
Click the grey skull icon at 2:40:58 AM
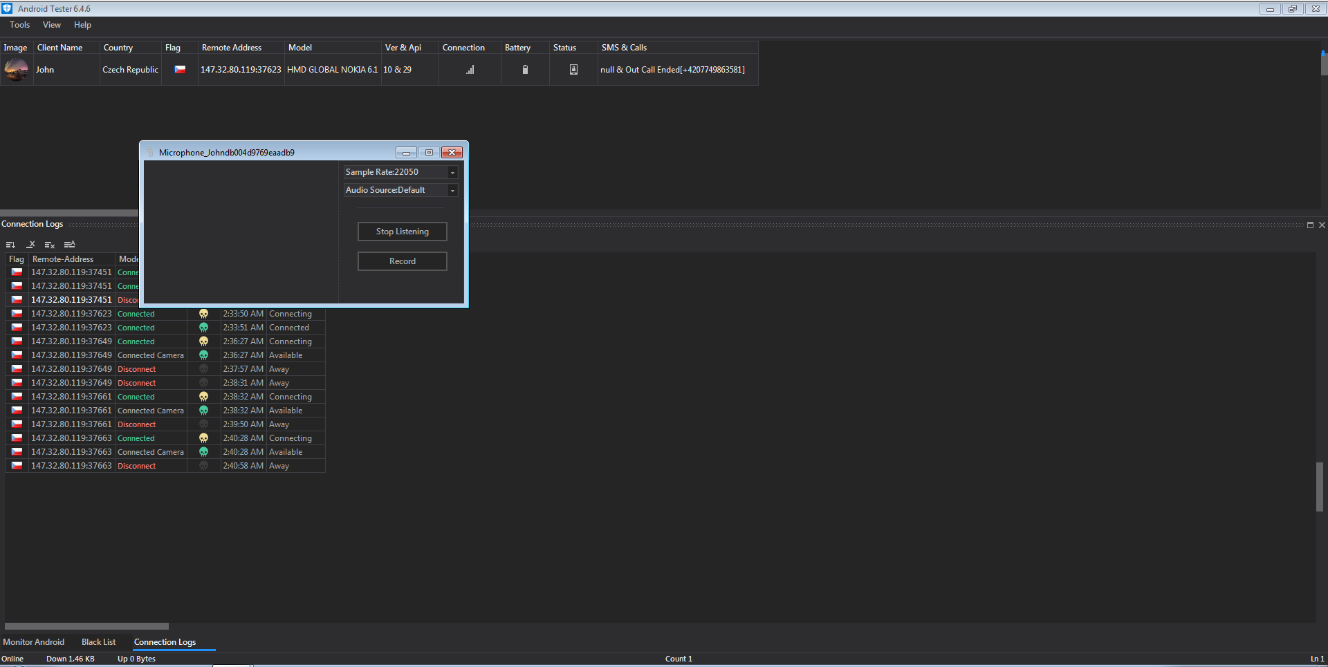pyautogui.click(x=203, y=466)
